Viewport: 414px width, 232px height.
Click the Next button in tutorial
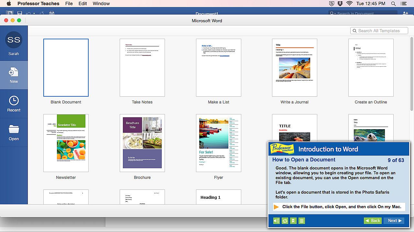pyautogui.click(x=394, y=221)
